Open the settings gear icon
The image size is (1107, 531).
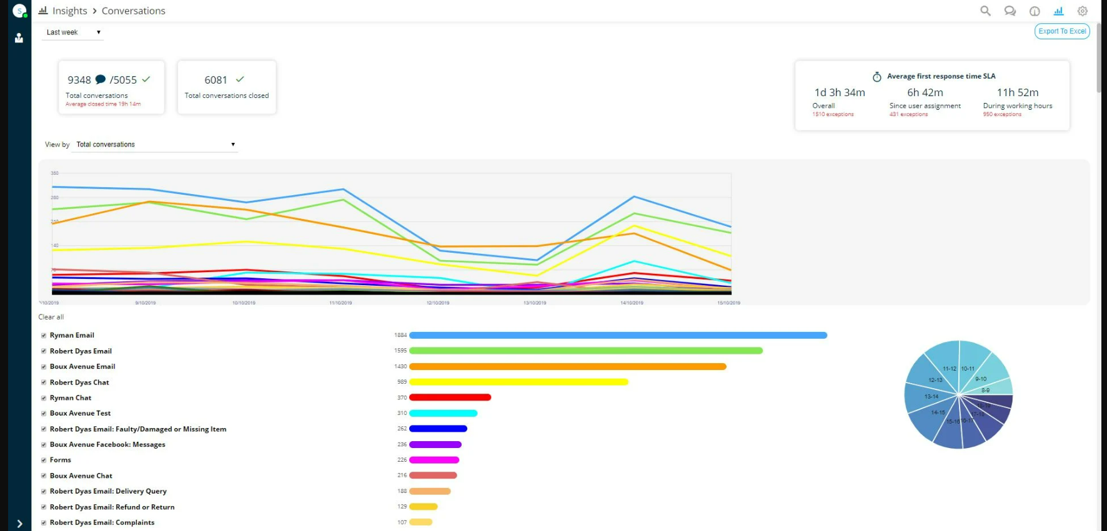[x=1083, y=11]
